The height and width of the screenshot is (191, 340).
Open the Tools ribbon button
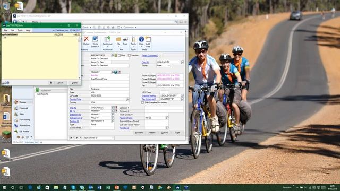click(133, 41)
